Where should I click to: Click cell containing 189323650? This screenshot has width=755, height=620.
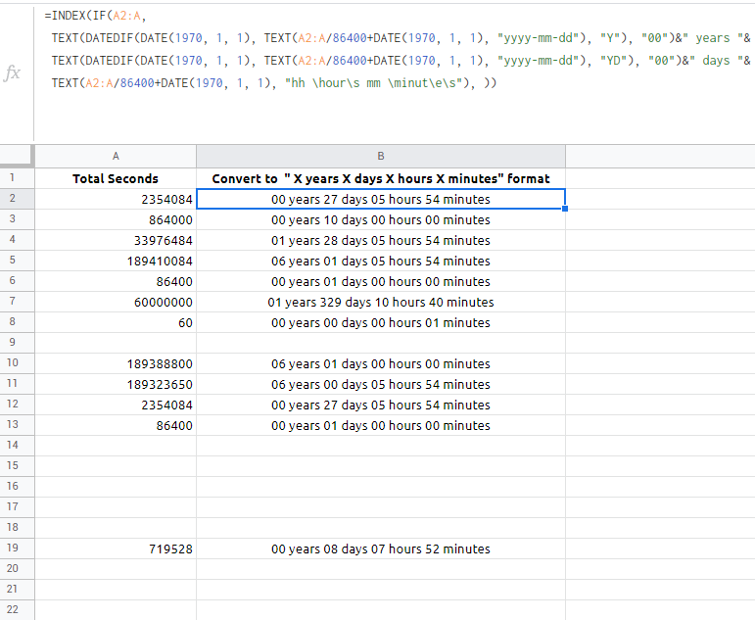[116, 384]
